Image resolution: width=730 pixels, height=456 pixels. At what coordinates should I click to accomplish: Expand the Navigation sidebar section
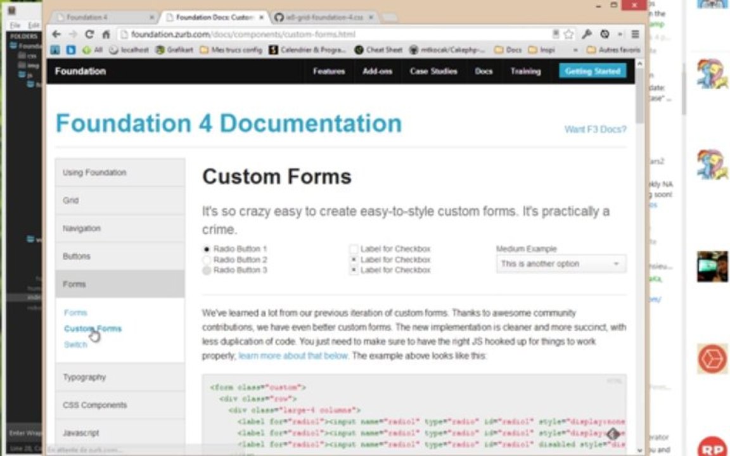[120, 229]
